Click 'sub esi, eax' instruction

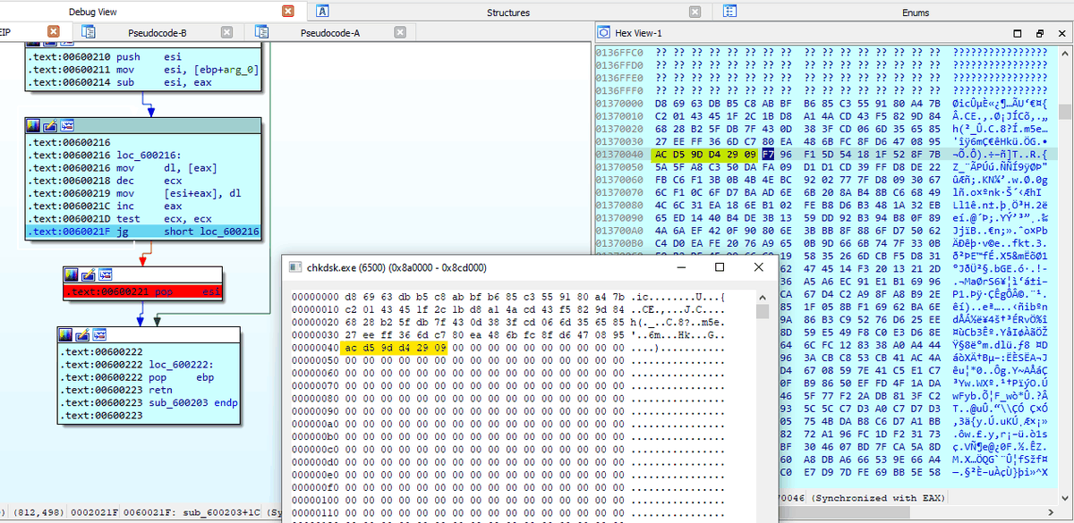(162, 81)
